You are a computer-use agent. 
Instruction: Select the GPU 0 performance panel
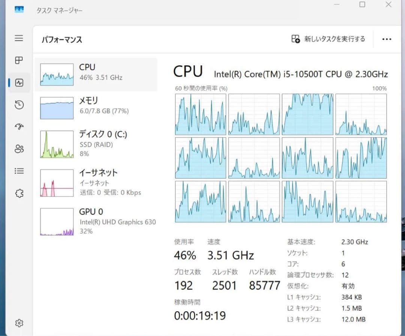click(x=96, y=221)
